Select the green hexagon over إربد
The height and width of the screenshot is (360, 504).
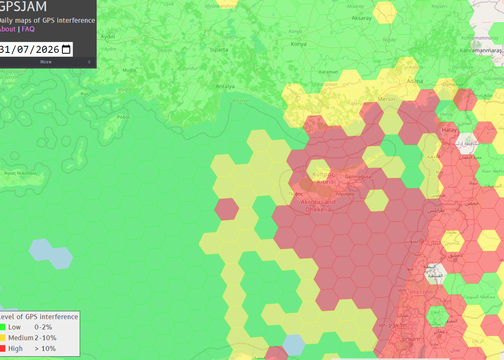pyautogui.click(x=437, y=317)
